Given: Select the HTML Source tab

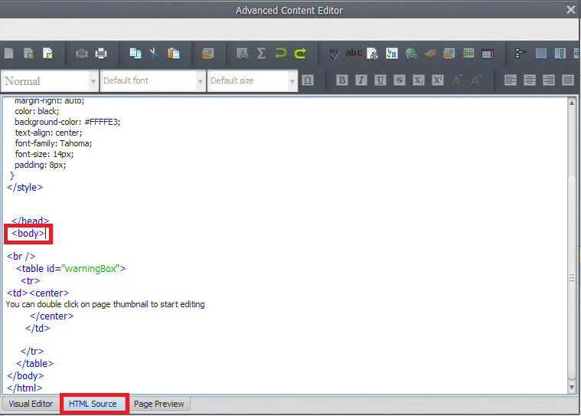Looking at the screenshot, I should click(x=93, y=404).
